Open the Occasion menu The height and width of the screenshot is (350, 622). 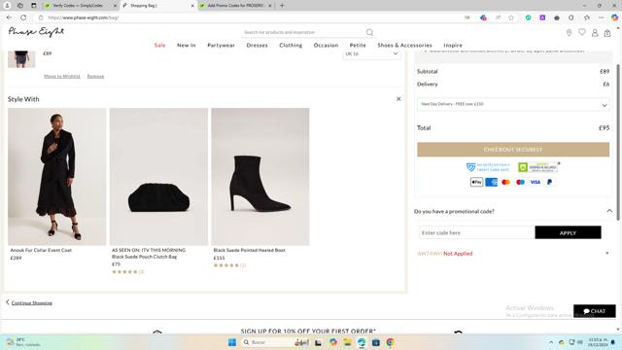(x=327, y=46)
